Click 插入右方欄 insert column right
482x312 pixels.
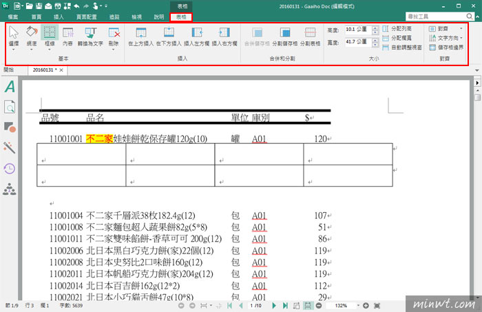224,32
